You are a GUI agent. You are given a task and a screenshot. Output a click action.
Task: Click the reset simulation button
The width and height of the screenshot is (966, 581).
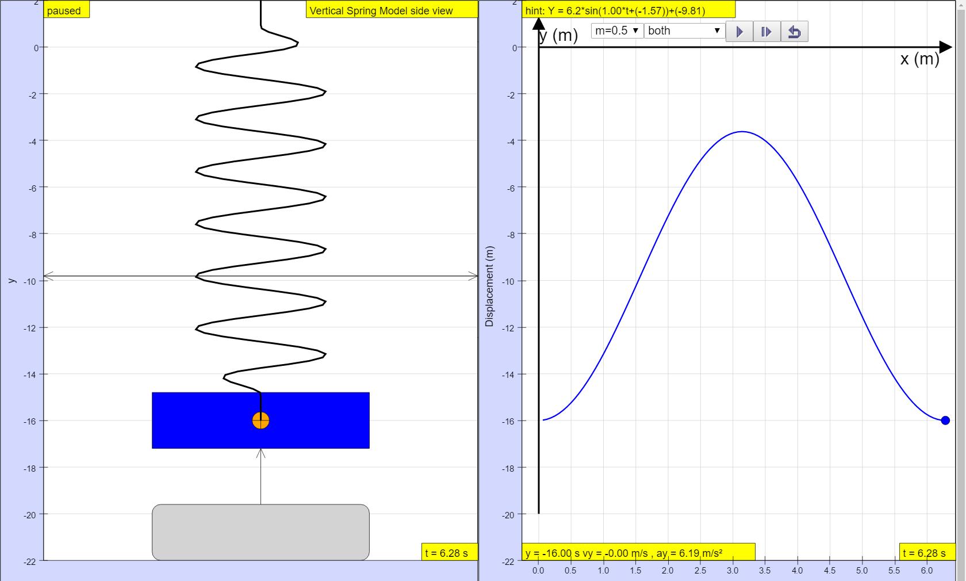[x=794, y=32]
